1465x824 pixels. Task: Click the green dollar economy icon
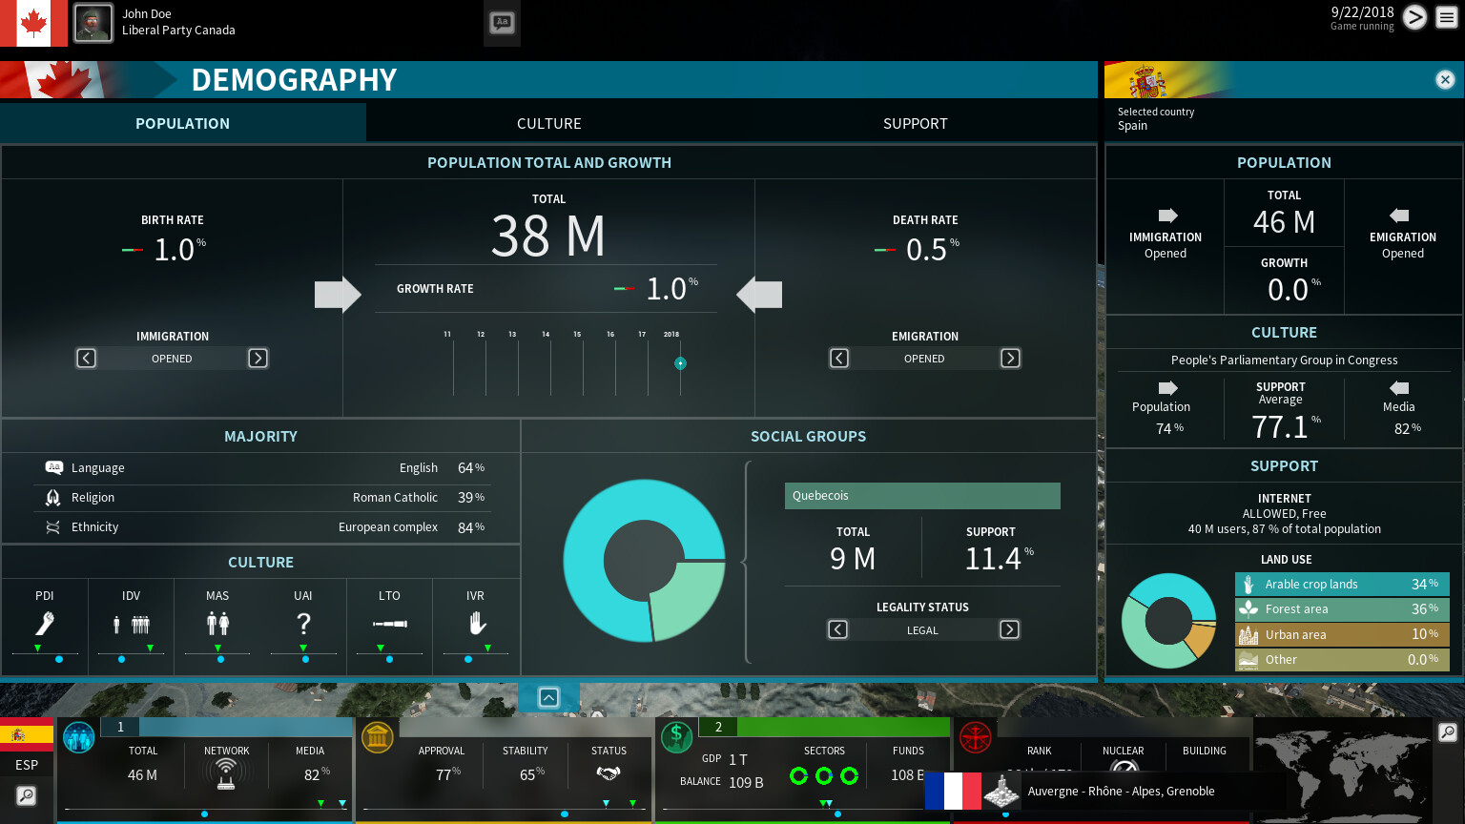pyautogui.click(x=676, y=737)
